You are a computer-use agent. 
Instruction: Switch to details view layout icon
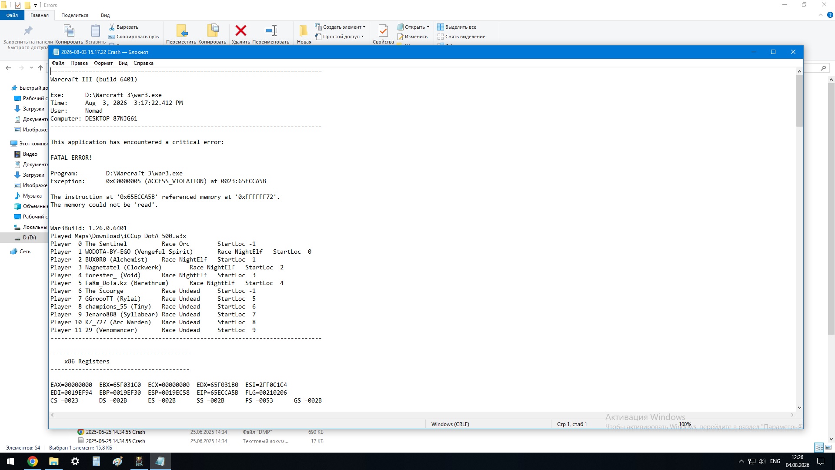click(819, 447)
